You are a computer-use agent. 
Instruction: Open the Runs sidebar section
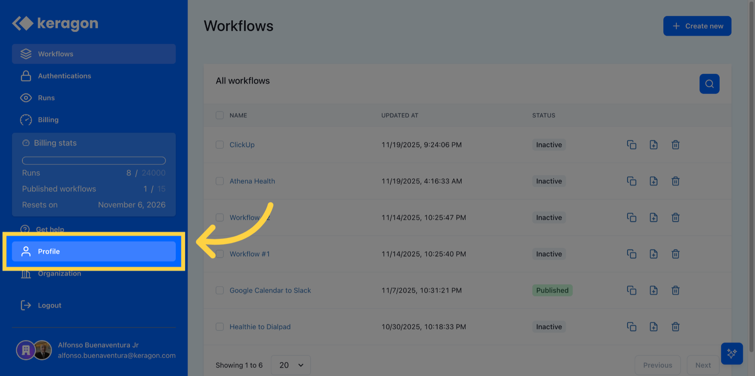pos(46,98)
